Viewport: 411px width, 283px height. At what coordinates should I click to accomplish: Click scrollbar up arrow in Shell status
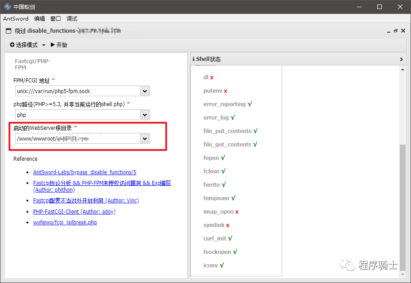point(402,69)
